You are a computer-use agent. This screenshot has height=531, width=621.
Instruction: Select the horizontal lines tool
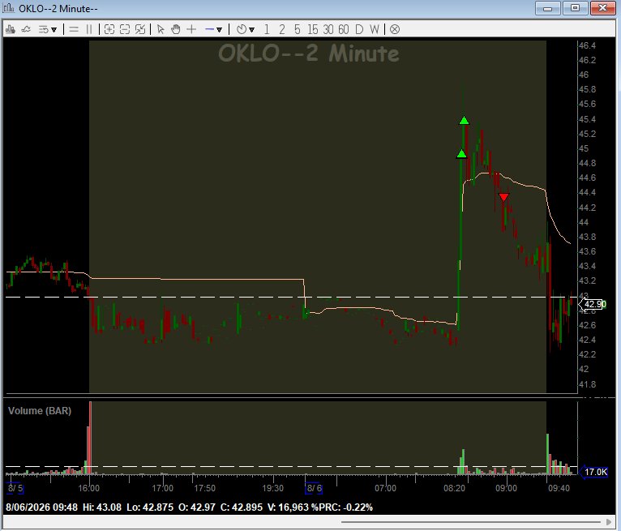tap(74, 29)
